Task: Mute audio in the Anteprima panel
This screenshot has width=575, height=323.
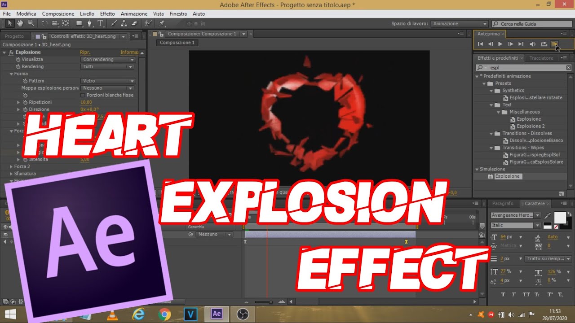Action: click(533, 44)
